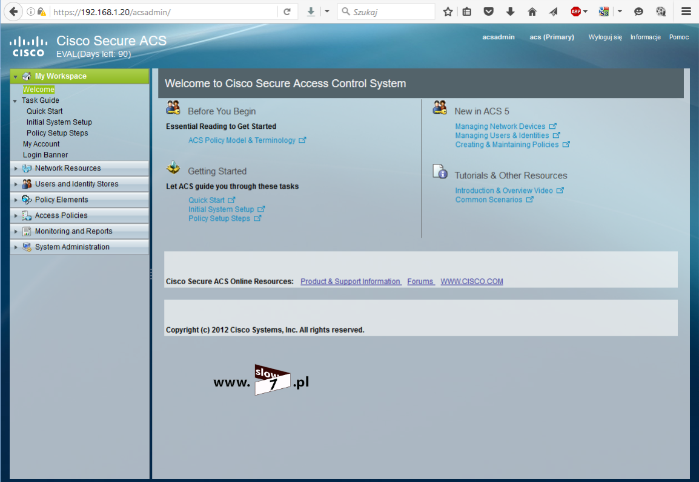Open Introduction & Overview Video link
This screenshot has width=699, height=482.
tap(504, 191)
